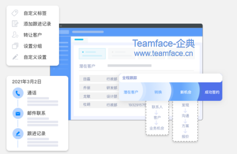237x154 pixels.
Task: Click the 杜明 row name
Action: (87, 104)
